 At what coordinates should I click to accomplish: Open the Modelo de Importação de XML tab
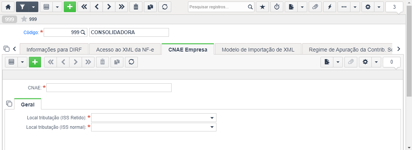[x=258, y=49]
